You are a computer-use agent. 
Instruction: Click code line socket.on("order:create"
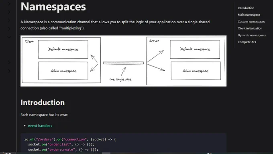coord(63,150)
